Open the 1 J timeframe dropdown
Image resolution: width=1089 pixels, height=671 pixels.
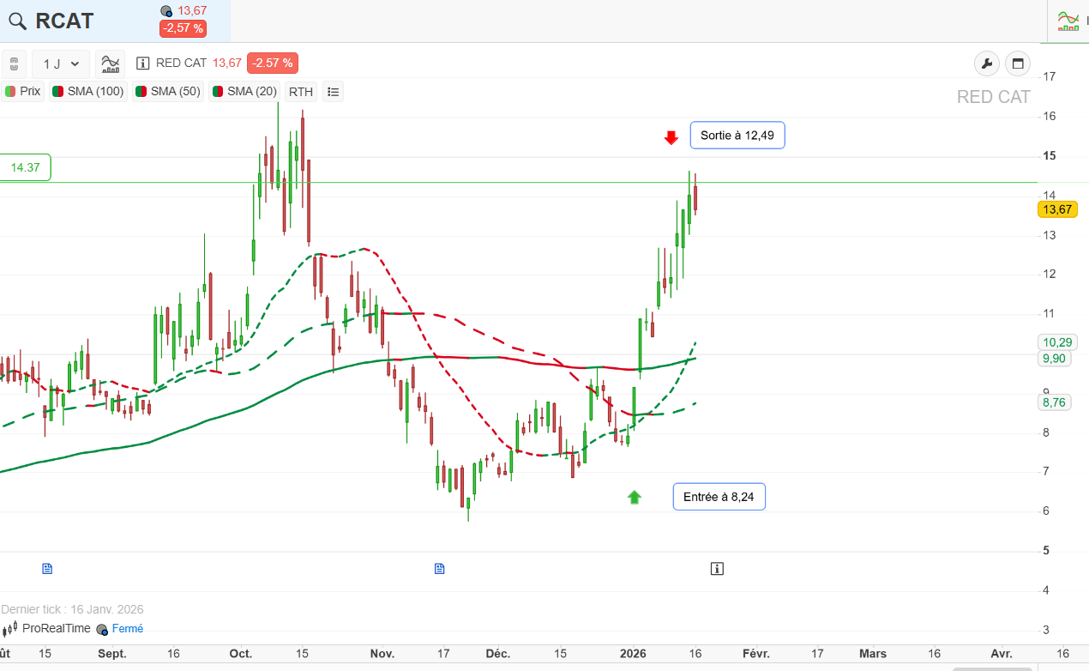coord(61,63)
